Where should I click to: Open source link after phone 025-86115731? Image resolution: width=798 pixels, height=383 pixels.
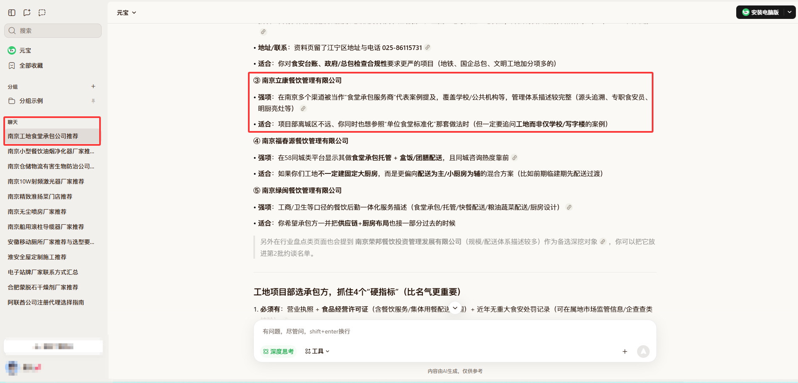pyautogui.click(x=428, y=47)
